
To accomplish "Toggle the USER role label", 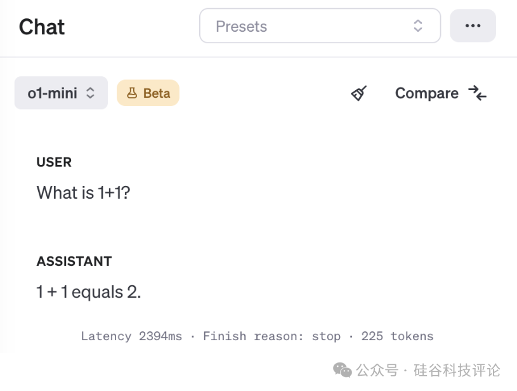I will coord(54,162).
